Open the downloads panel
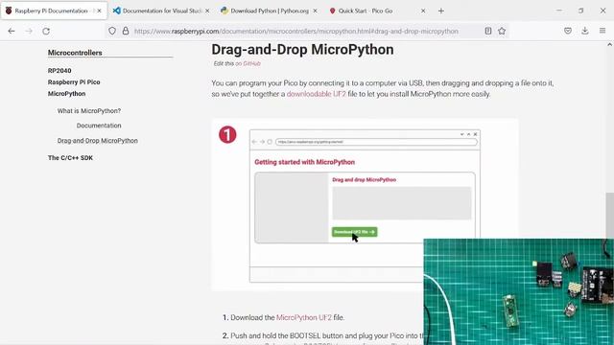Viewport: 614px width, 345px height. click(585, 31)
